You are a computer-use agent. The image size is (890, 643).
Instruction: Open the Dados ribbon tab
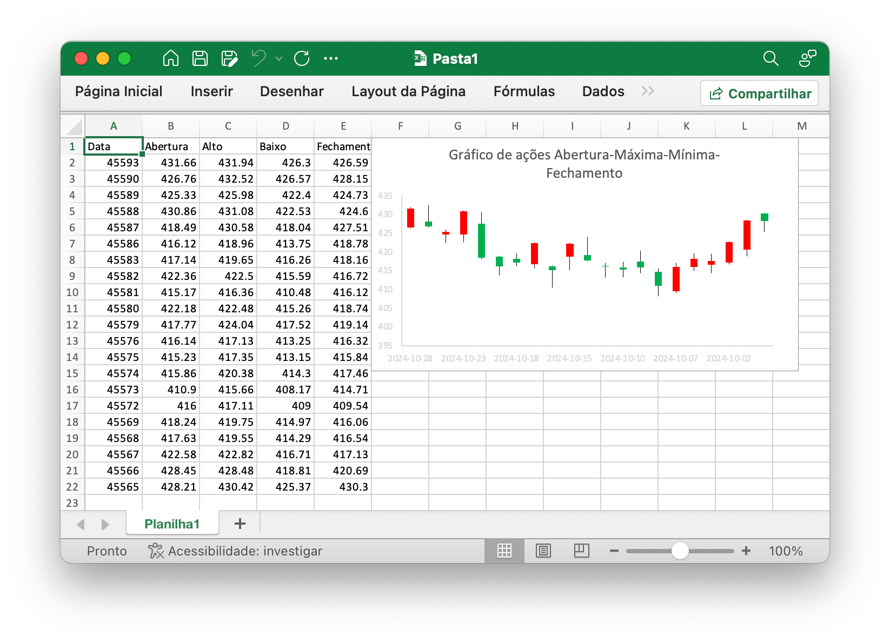[603, 91]
